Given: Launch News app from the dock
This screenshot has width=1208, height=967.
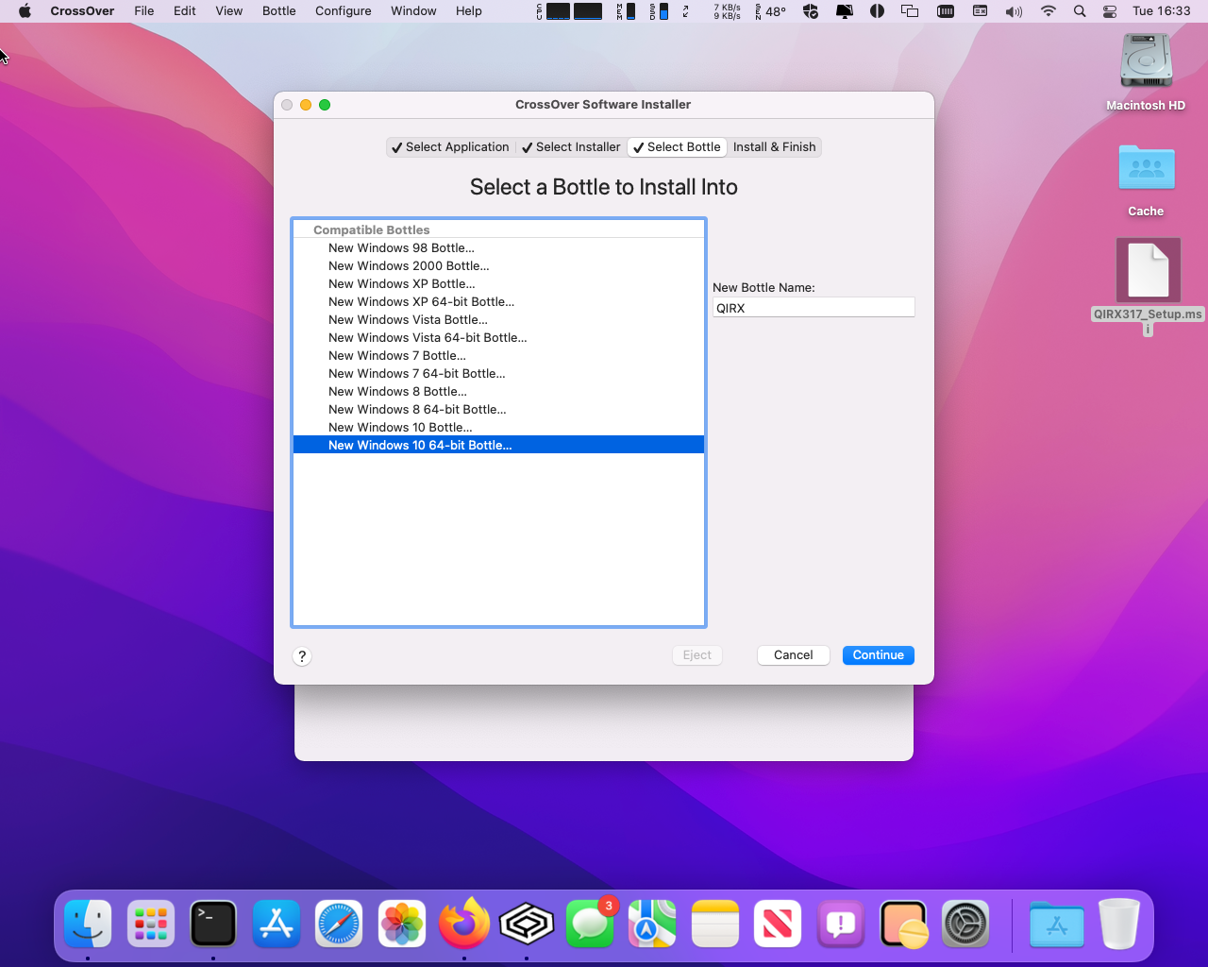Looking at the screenshot, I should pyautogui.click(x=778, y=923).
